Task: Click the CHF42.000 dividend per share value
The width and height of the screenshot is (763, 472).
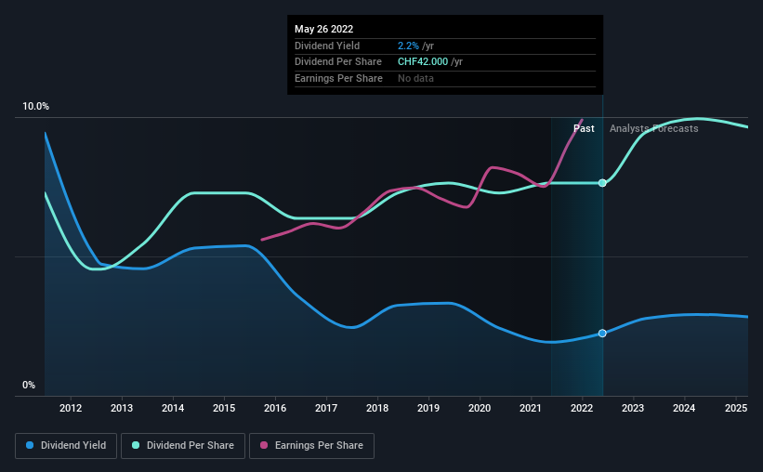Action: [x=423, y=62]
